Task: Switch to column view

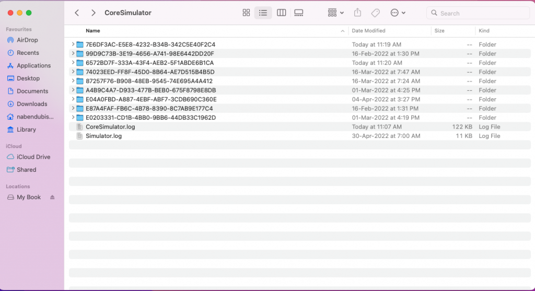Action: (x=281, y=13)
